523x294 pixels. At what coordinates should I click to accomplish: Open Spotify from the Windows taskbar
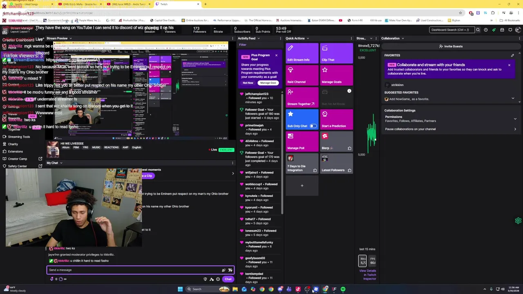pyautogui.click(x=343, y=289)
